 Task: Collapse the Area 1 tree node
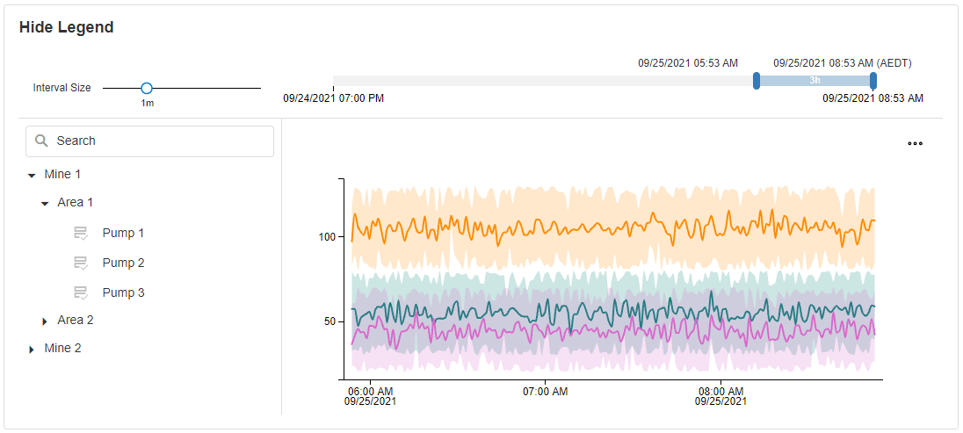click(x=46, y=203)
